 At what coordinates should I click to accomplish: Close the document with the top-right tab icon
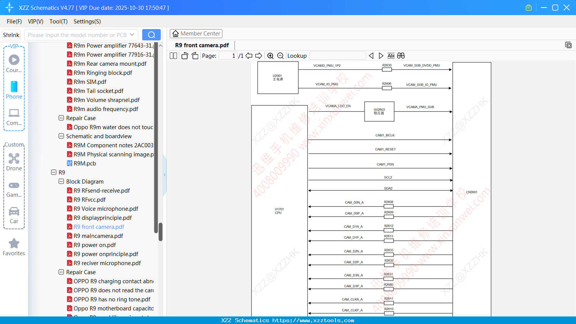click(568, 45)
